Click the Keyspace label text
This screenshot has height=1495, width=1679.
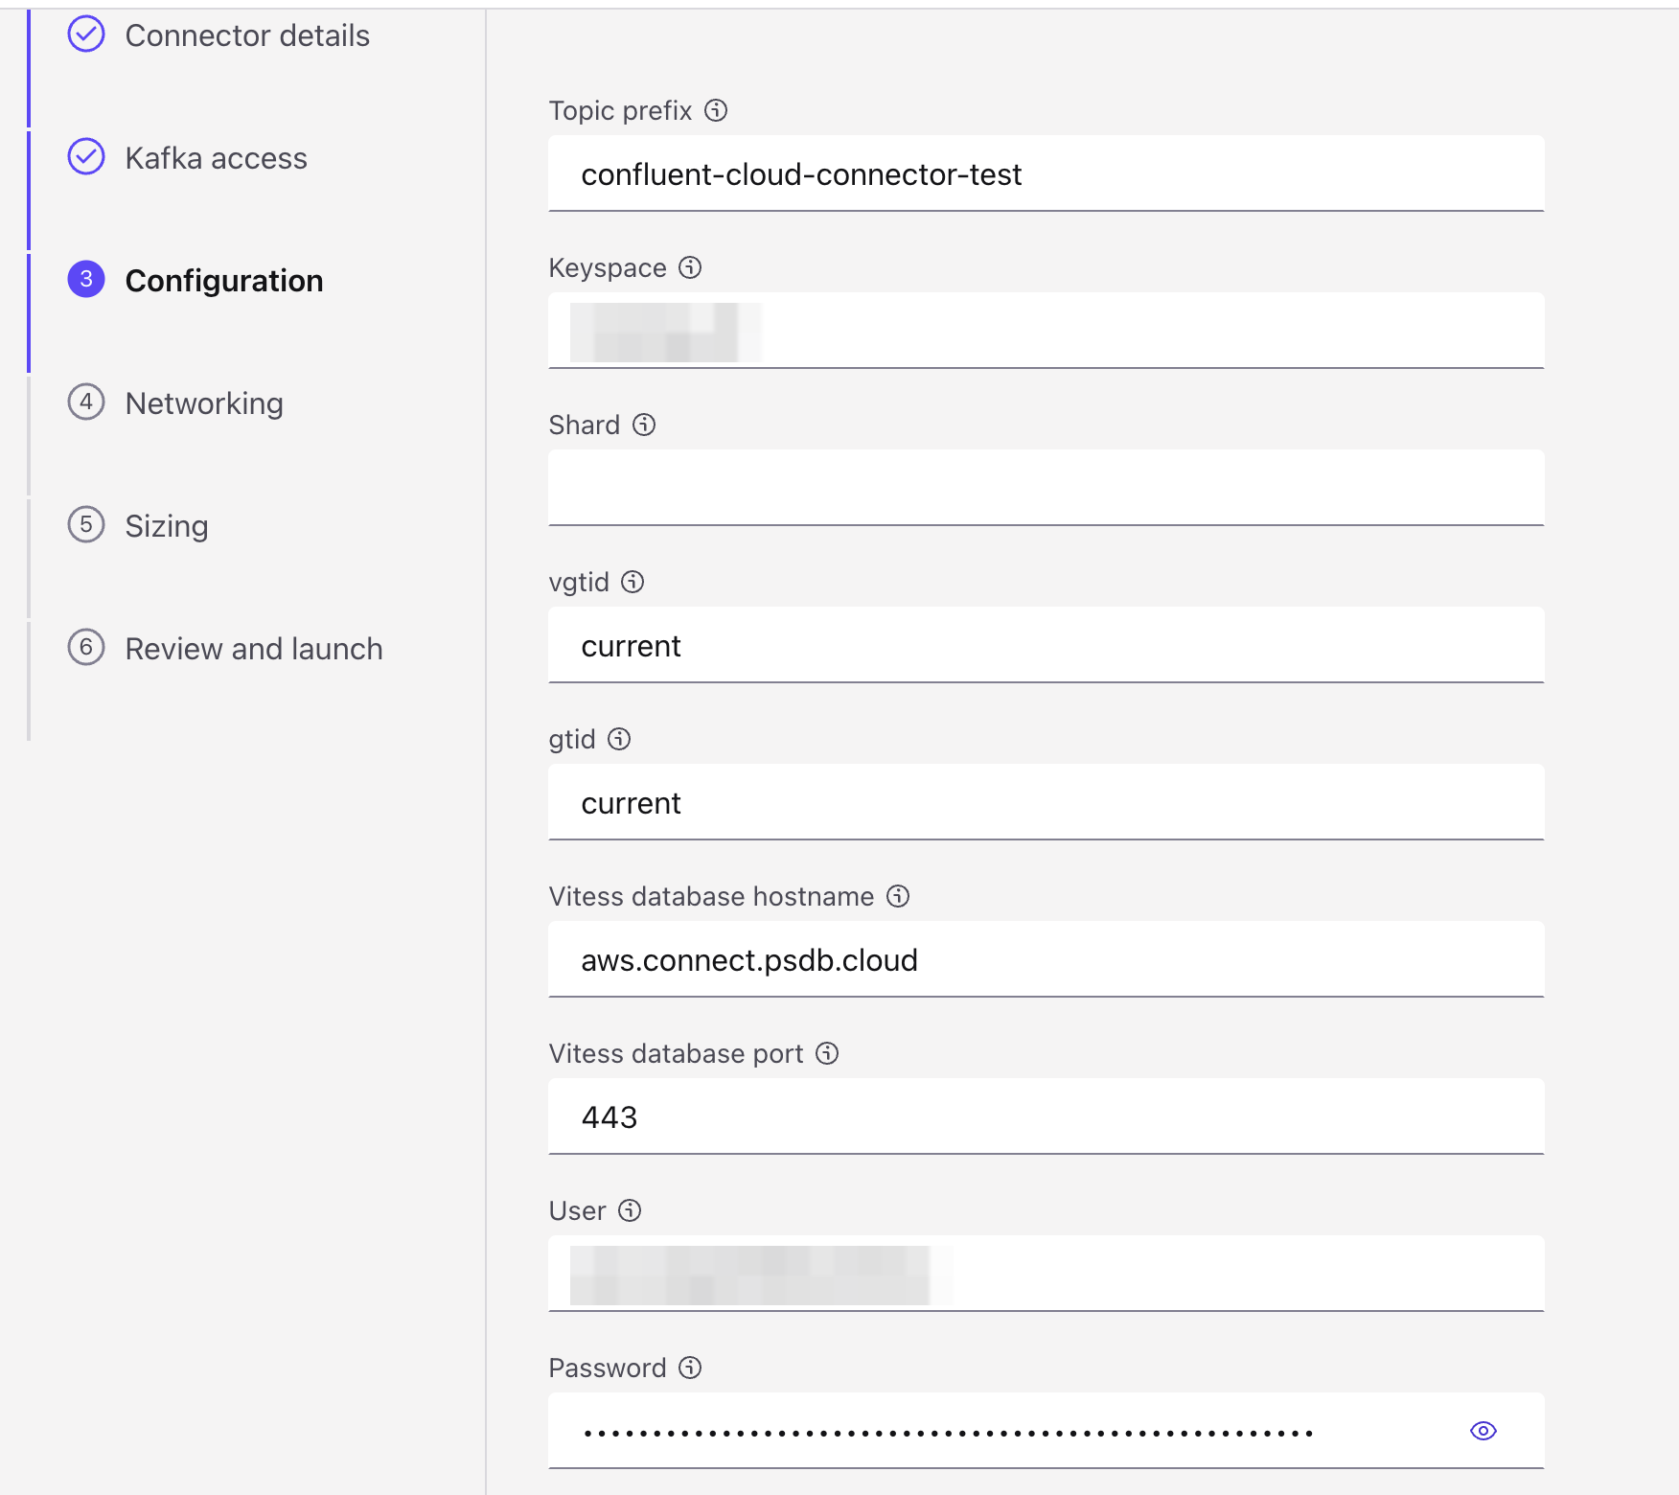click(x=608, y=267)
